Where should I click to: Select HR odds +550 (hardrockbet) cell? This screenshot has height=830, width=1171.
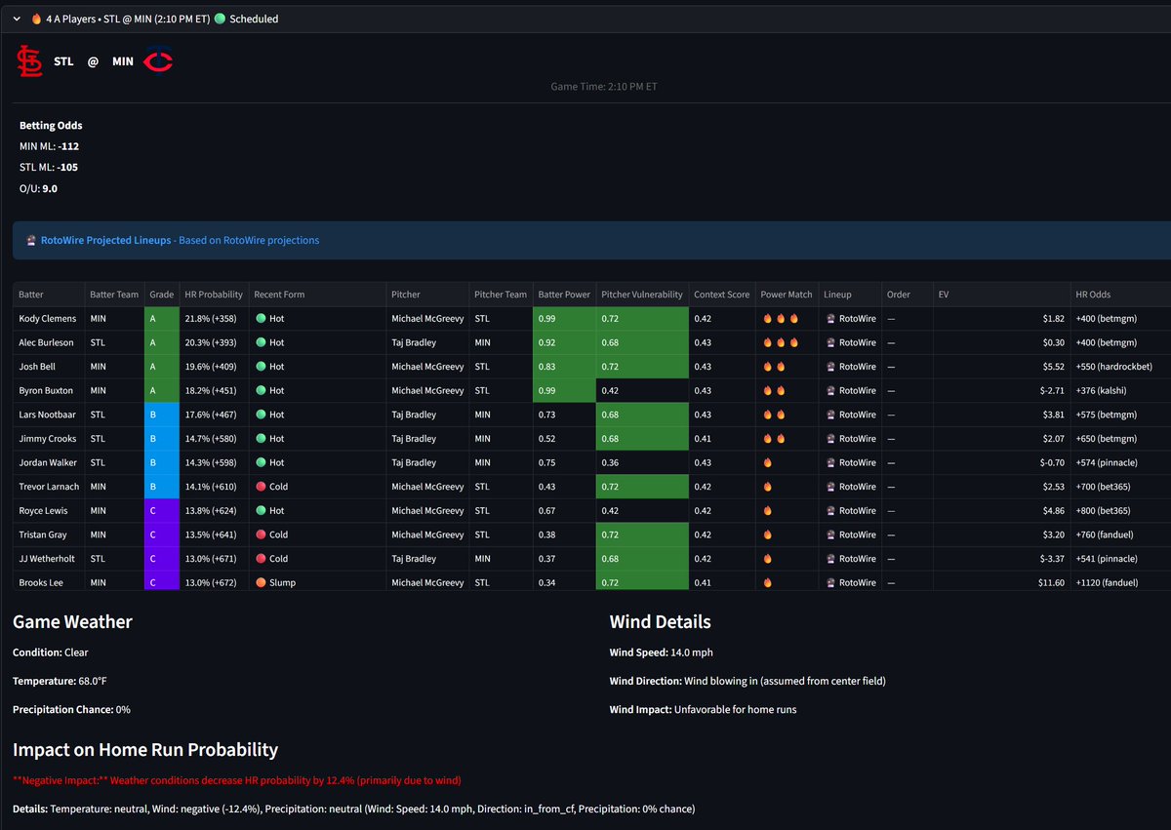tap(1120, 367)
